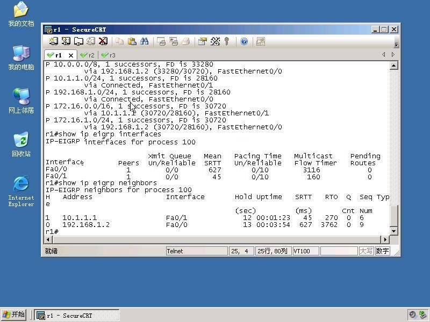Click the uptime 00:03:54 value

[x=273, y=225]
